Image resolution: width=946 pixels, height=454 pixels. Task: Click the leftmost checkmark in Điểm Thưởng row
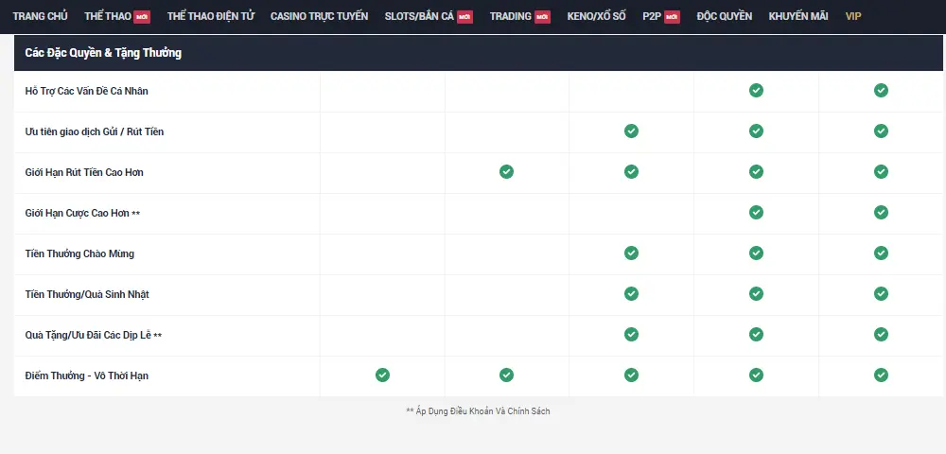pyautogui.click(x=382, y=375)
